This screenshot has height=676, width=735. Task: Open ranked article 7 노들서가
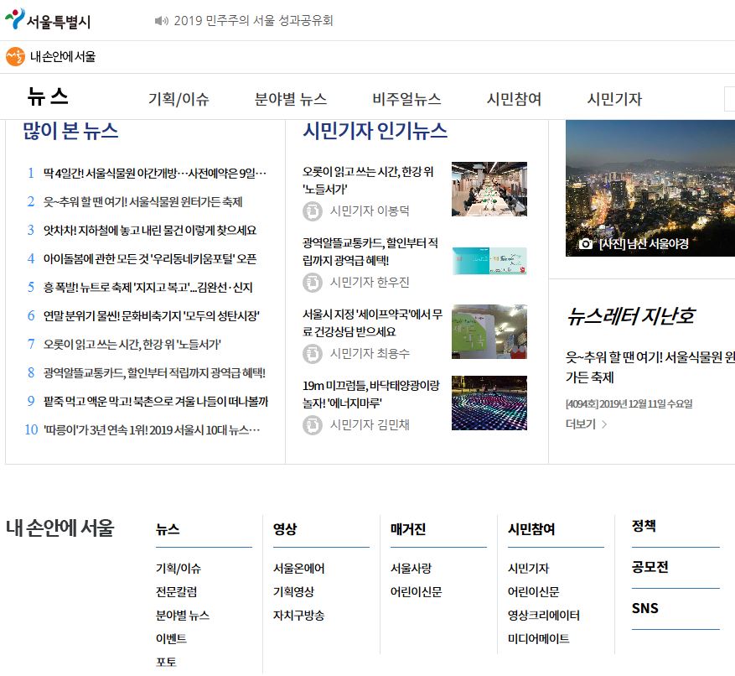[x=132, y=345]
